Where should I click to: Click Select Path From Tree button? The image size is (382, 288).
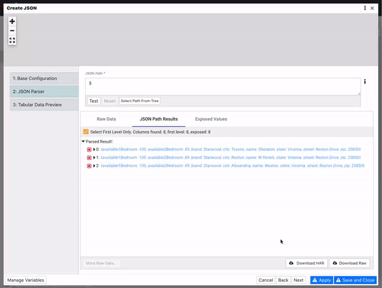[x=139, y=101]
